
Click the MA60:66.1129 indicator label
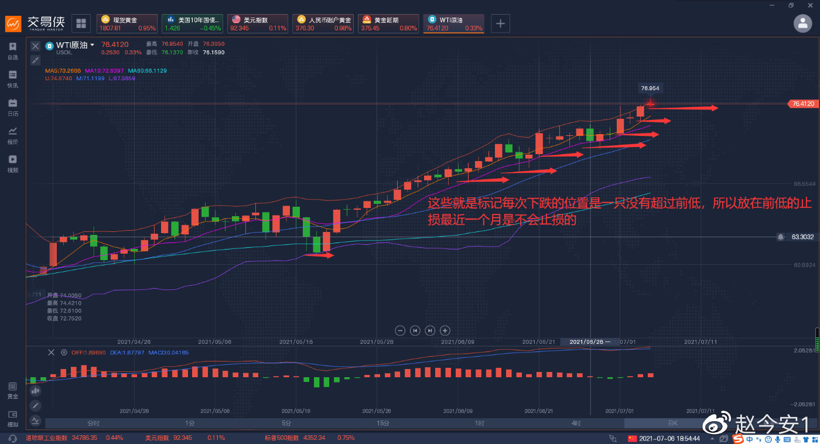click(147, 71)
